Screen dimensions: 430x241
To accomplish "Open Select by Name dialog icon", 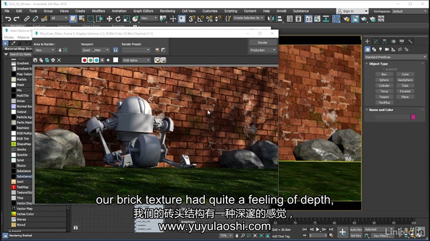I will (x=82, y=19).
